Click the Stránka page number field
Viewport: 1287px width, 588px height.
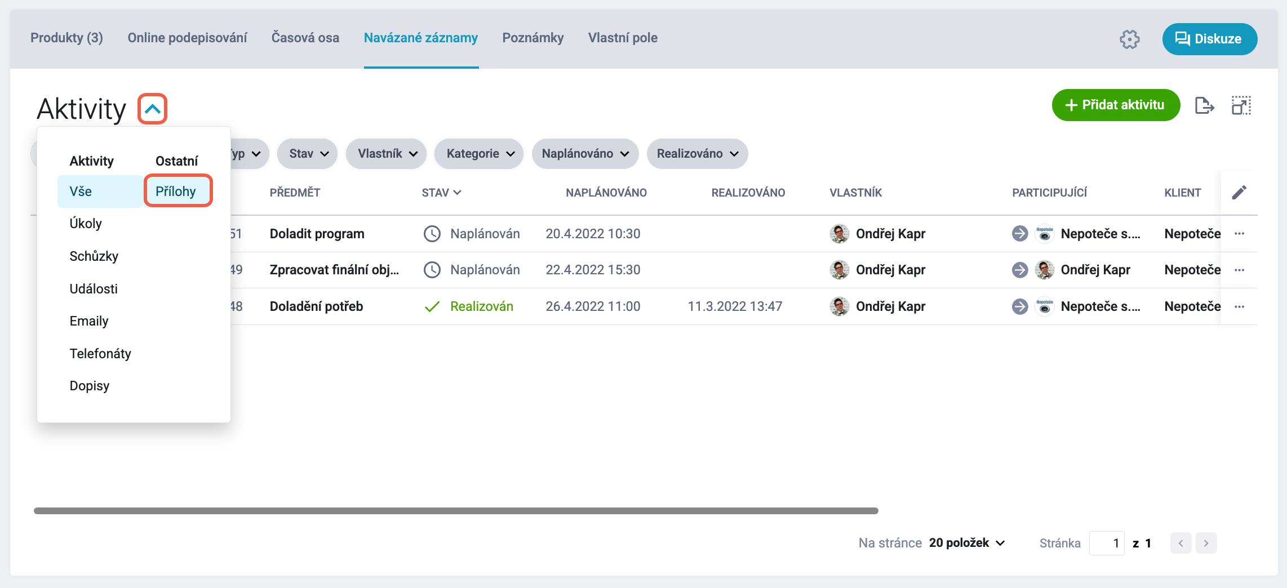pos(1107,543)
